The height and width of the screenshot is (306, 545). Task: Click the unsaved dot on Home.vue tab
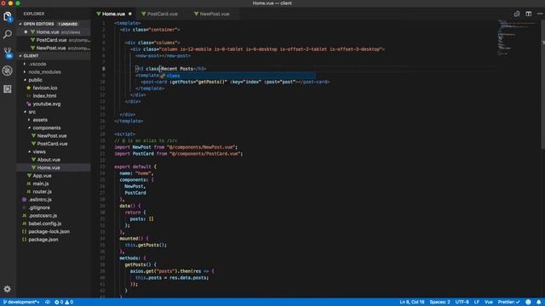pos(130,14)
